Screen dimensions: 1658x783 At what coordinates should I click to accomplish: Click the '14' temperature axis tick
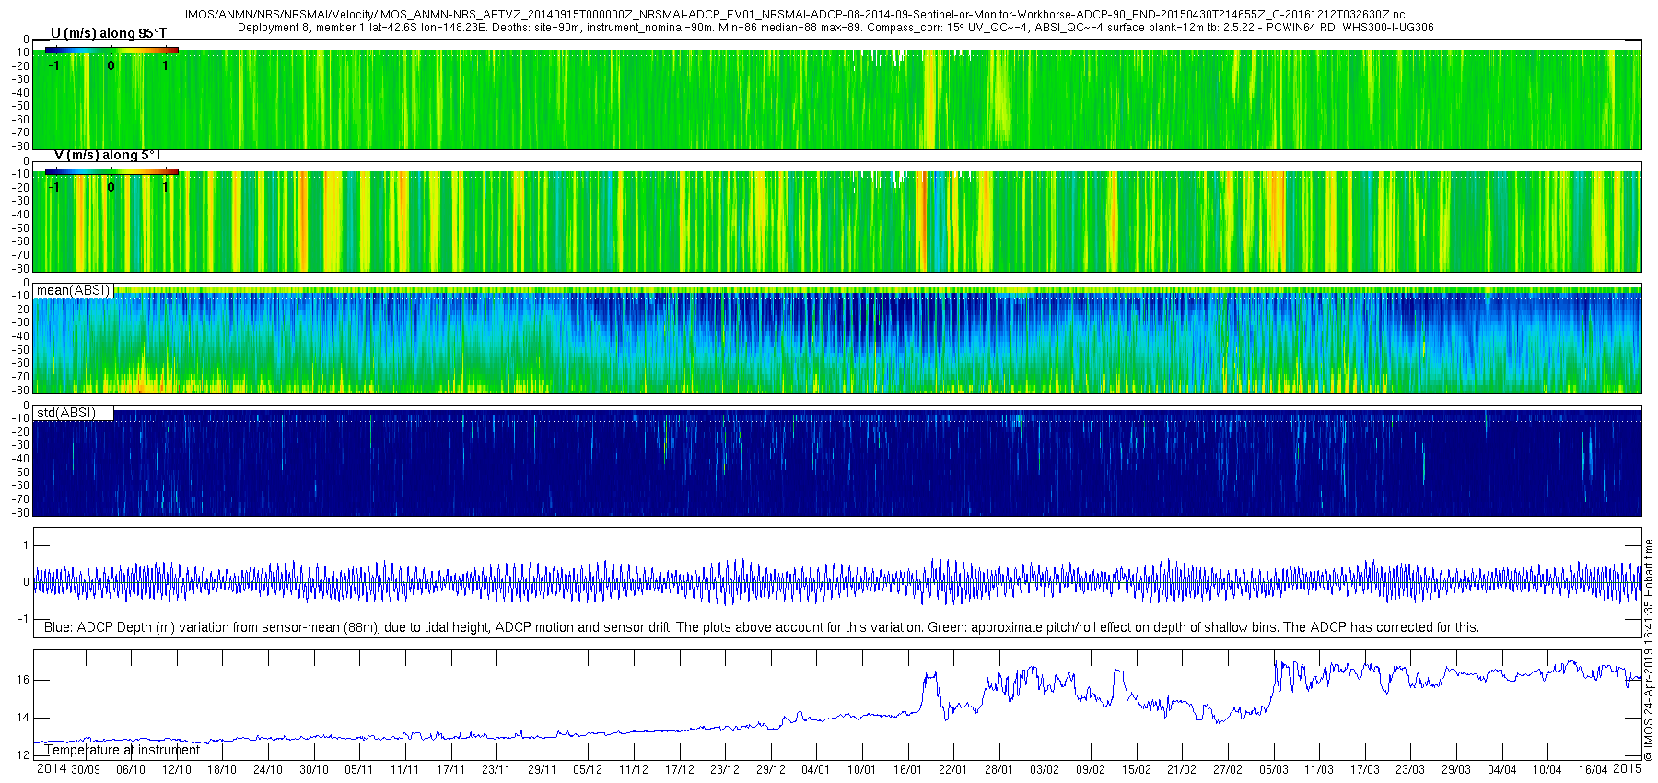(23, 718)
